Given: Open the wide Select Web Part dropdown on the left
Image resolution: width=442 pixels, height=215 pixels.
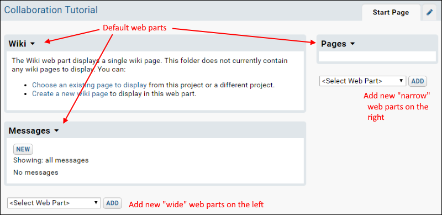Looking at the screenshot, I should [x=54, y=203].
